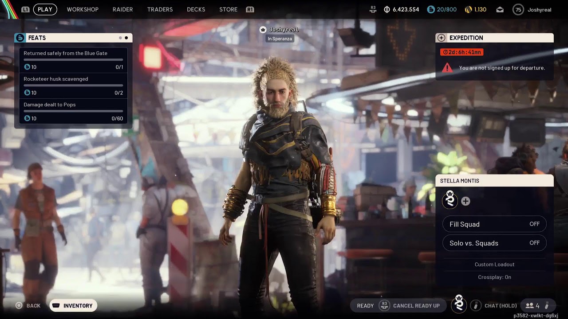Visit the Store tab
Viewport: 568px width, 319px height.
(x=228, y=9)
